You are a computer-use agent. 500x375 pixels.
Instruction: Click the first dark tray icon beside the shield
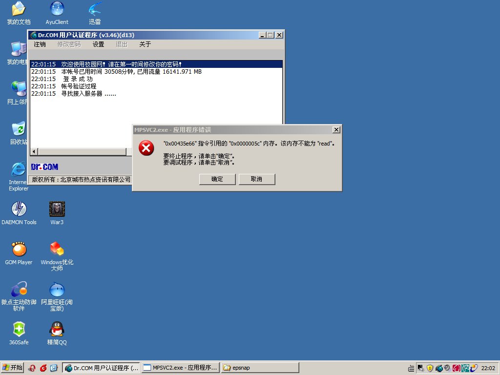click(x=421, y=368)
